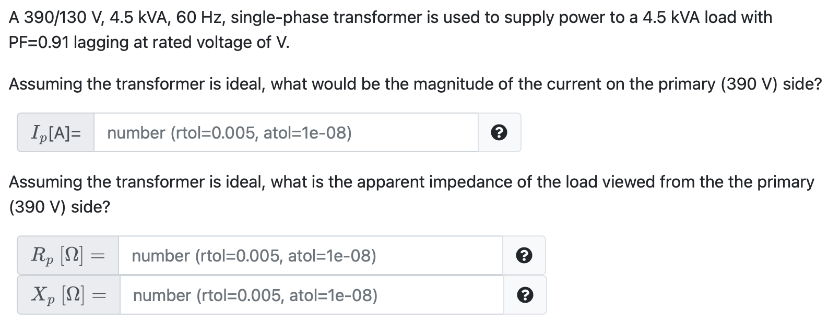Select the Xp [Ω] number input
This screenshot has height=323, width=828.
click(311, 295)
